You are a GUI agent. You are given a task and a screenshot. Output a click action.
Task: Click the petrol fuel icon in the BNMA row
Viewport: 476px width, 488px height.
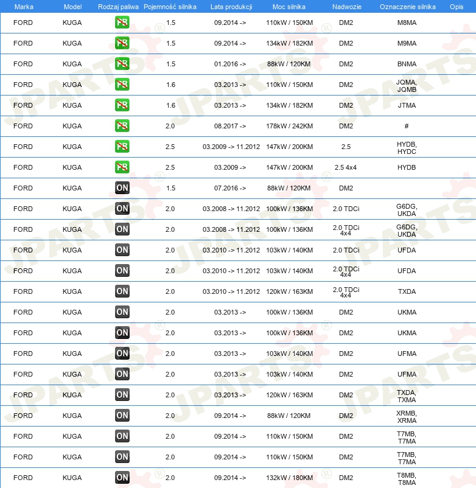122,64
